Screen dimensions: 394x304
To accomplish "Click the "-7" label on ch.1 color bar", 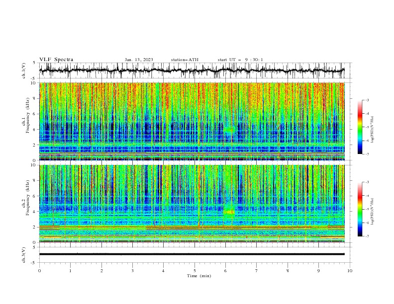I will 367,154.
